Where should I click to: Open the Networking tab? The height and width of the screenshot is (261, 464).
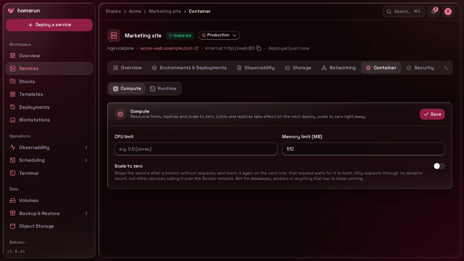point(339,68)
